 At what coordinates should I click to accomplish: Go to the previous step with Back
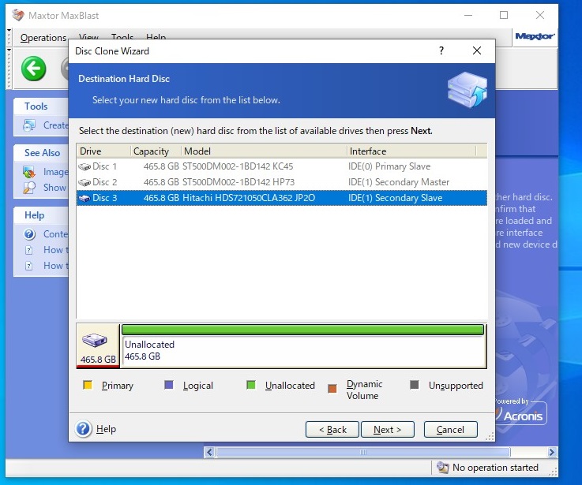(332, 429)
